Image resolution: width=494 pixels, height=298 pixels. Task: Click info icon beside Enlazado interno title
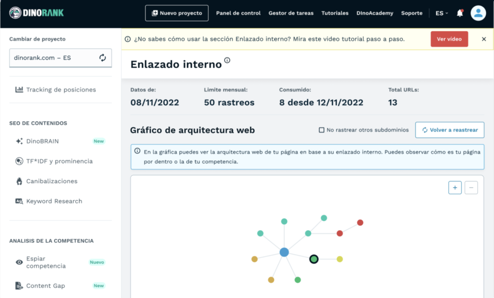click(227, 61)
